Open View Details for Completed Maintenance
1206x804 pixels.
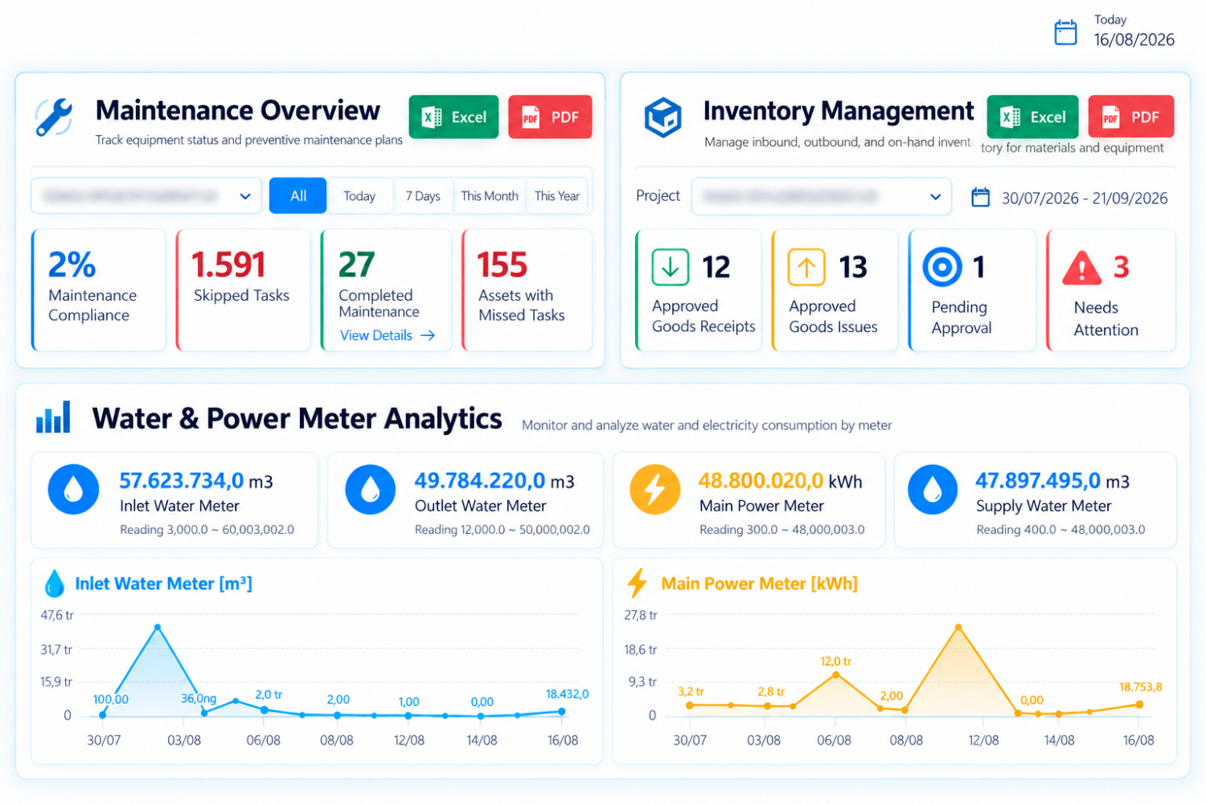tap(388, 335)
